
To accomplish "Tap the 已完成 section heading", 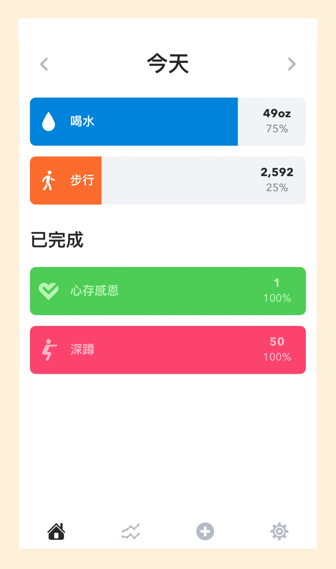I will pyautogui.click(x=57, y=240).
